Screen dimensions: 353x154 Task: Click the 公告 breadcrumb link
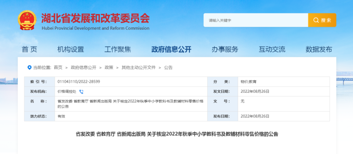(x=168, y=67)
